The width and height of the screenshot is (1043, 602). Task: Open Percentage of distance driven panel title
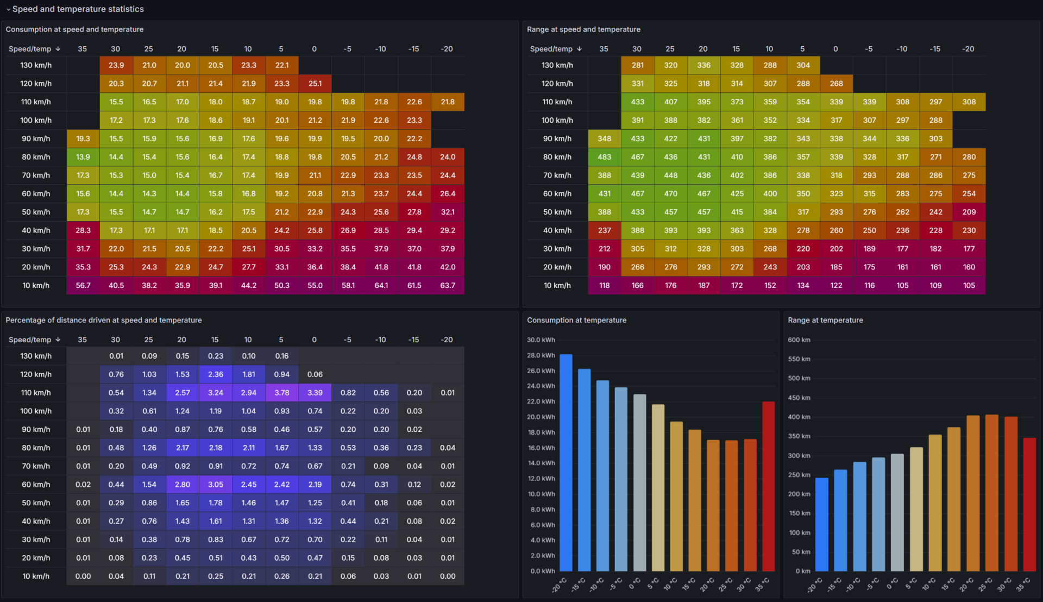(x=103, y=320)
